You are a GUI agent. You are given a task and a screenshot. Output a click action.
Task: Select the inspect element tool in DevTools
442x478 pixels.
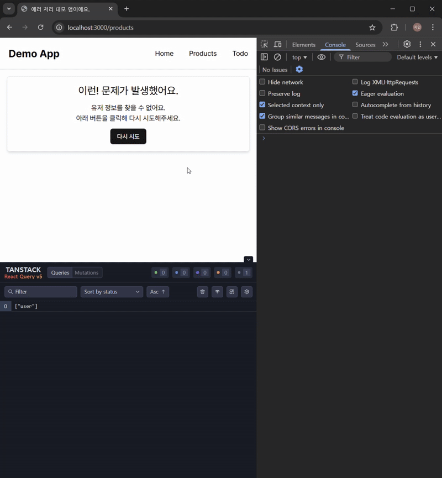[x=264, y=44]
